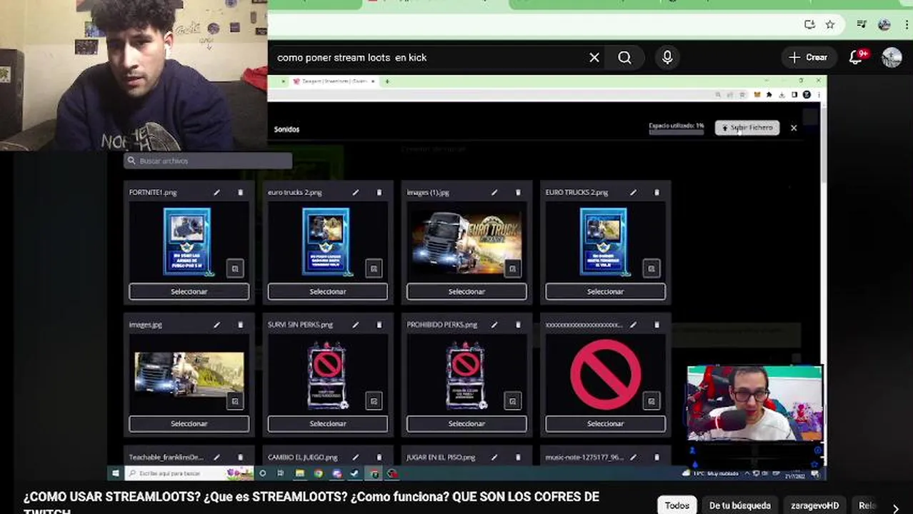The image size is (913, 514).
Task: Trash the euro trucks 2.png file
Action: point(379,192)
